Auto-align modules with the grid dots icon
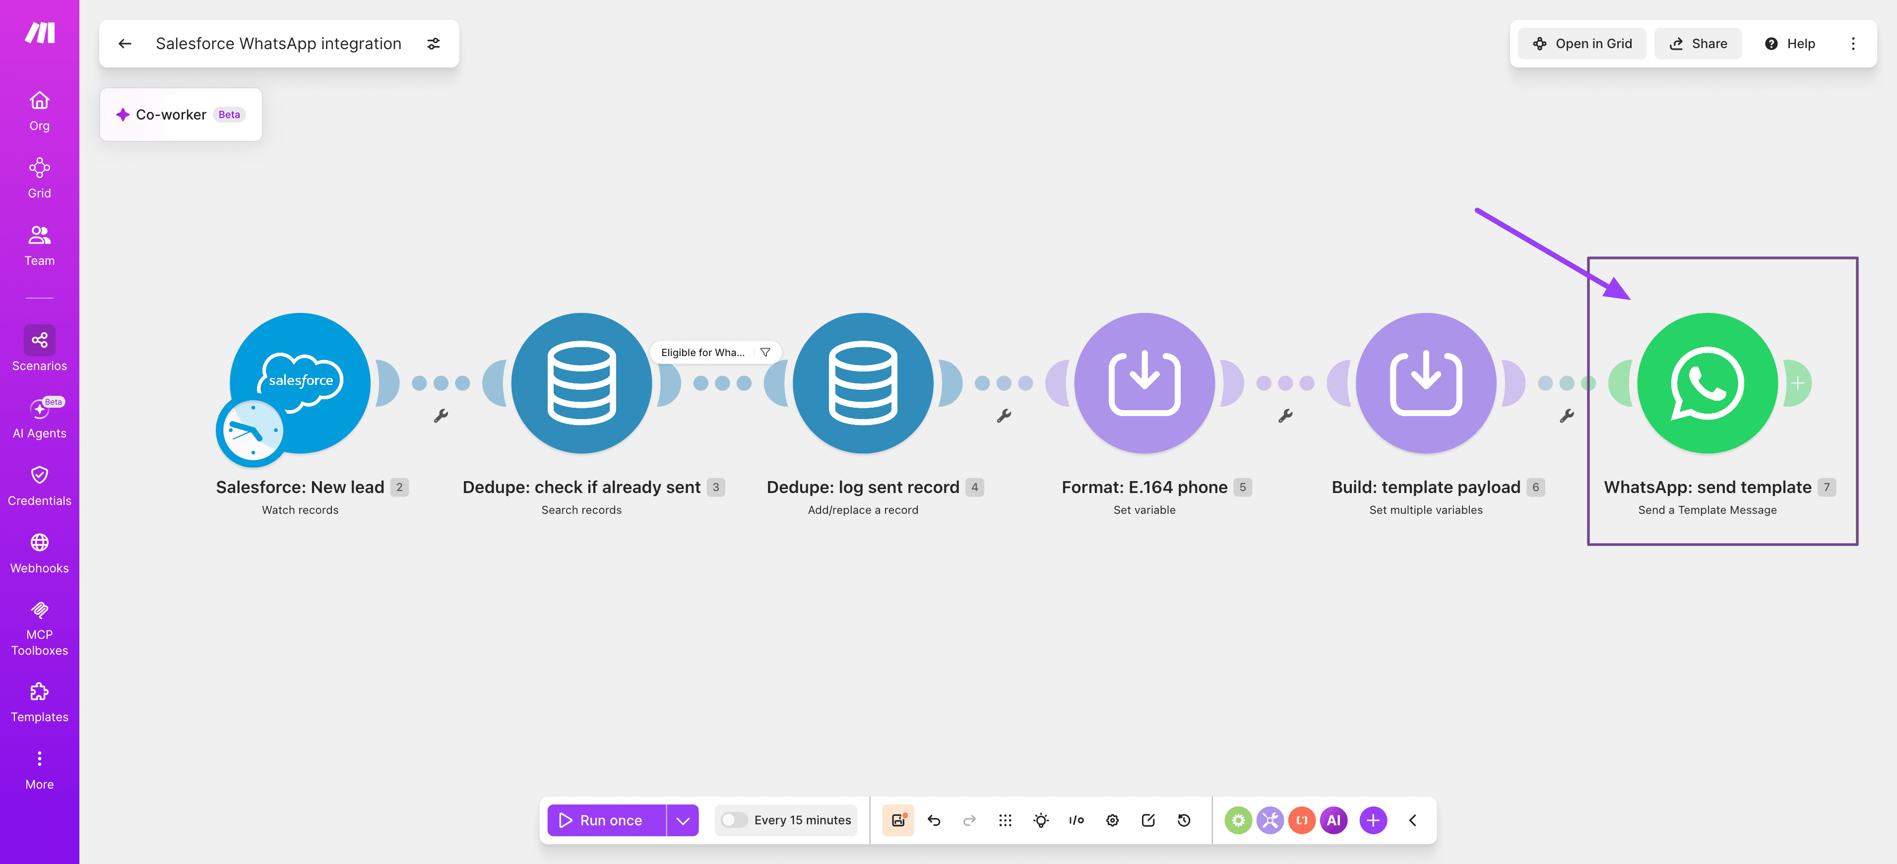This screenshot has width=1897, height=864. 1005,820
